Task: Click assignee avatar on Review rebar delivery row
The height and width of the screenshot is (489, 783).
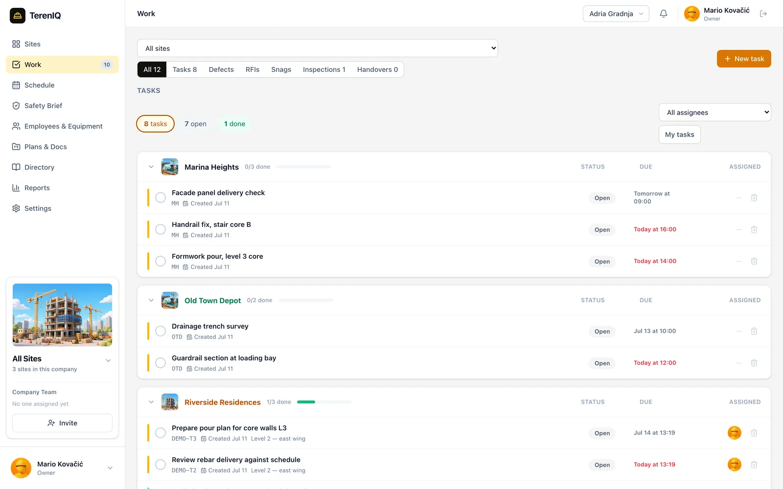Action: coord(735,465)
